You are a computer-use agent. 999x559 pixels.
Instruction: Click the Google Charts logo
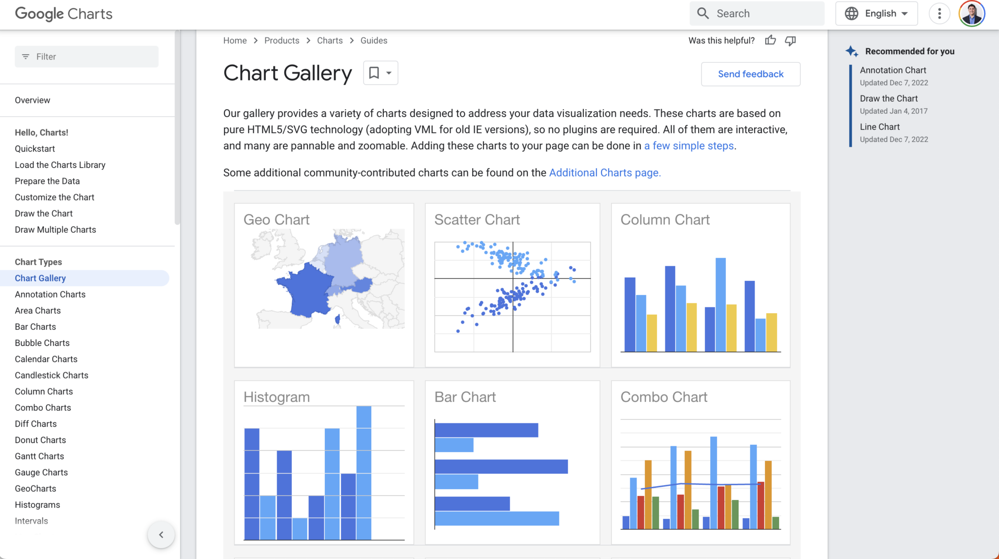tap(63, 14)
